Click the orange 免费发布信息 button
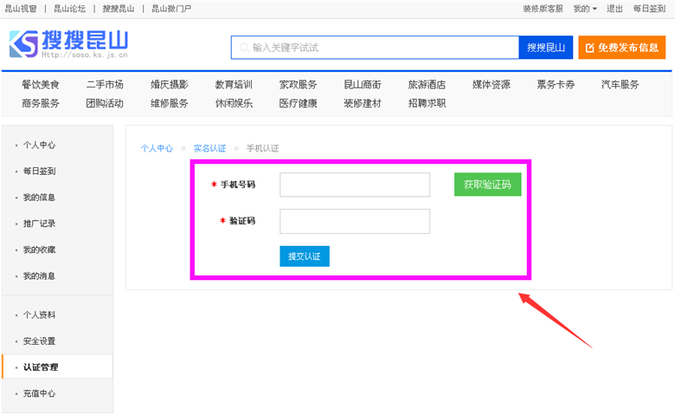The height and width of the screenshot is (415, 675). [x=622, y=48]
